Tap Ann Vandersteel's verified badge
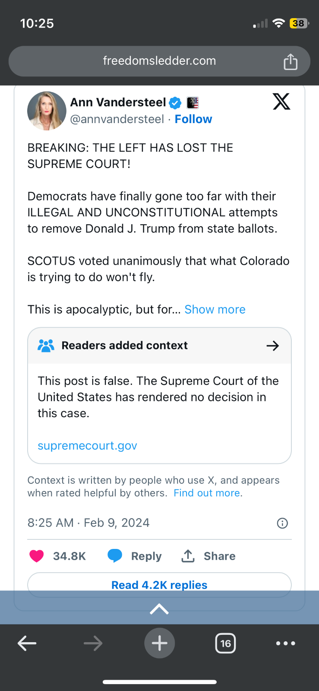The image size is (319, 691). coord(175,103)
